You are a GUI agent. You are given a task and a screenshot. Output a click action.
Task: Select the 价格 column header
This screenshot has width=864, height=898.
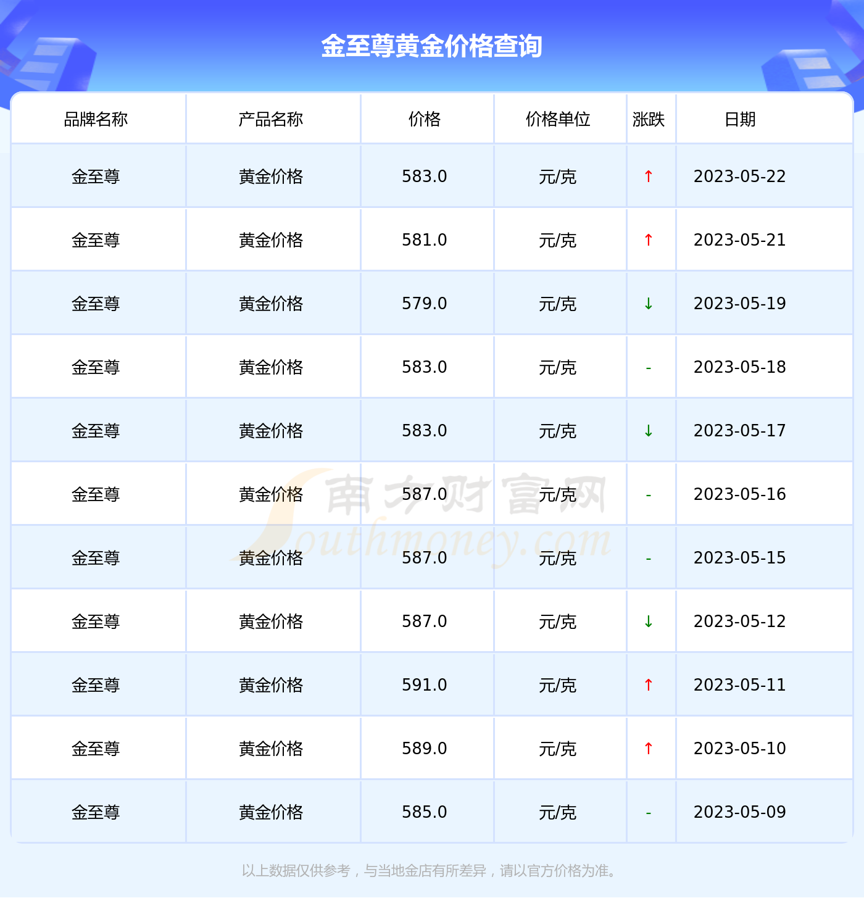click(425, 119)
